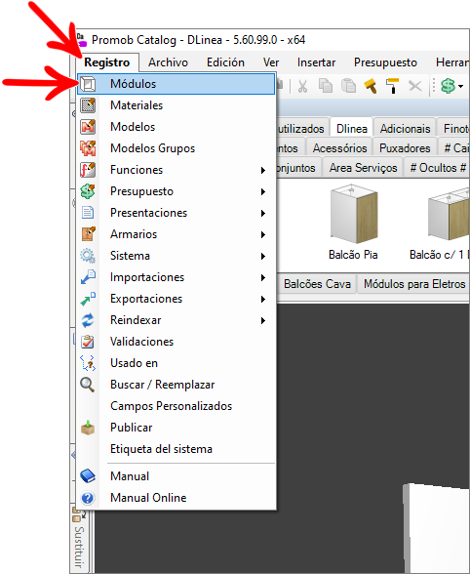The image size is (470, 574).
Task: Click the Funciones icon
Action: (x=88, y=170)
